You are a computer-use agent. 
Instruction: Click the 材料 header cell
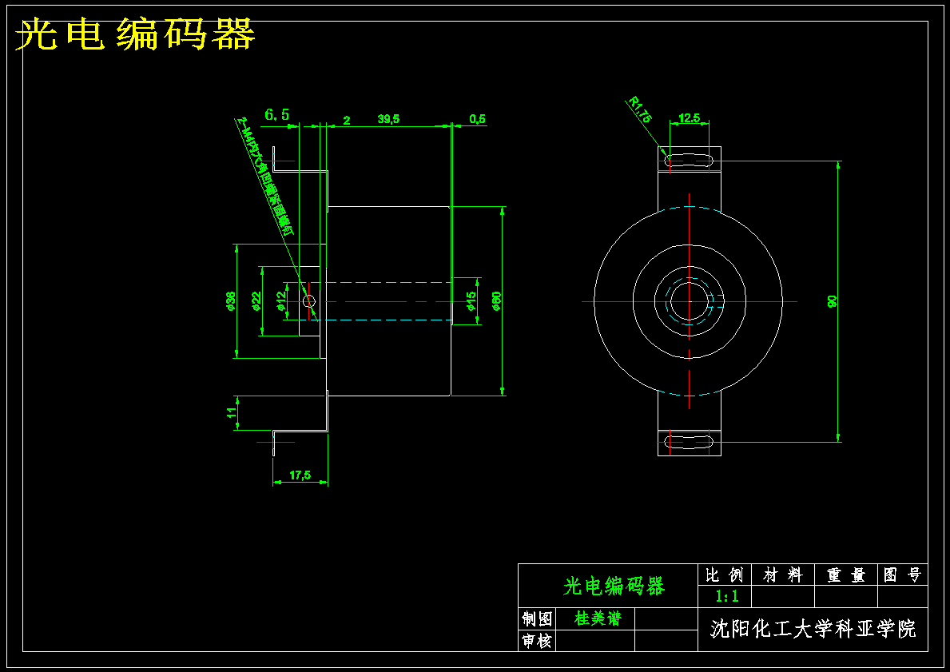click(x=783, y=575)
